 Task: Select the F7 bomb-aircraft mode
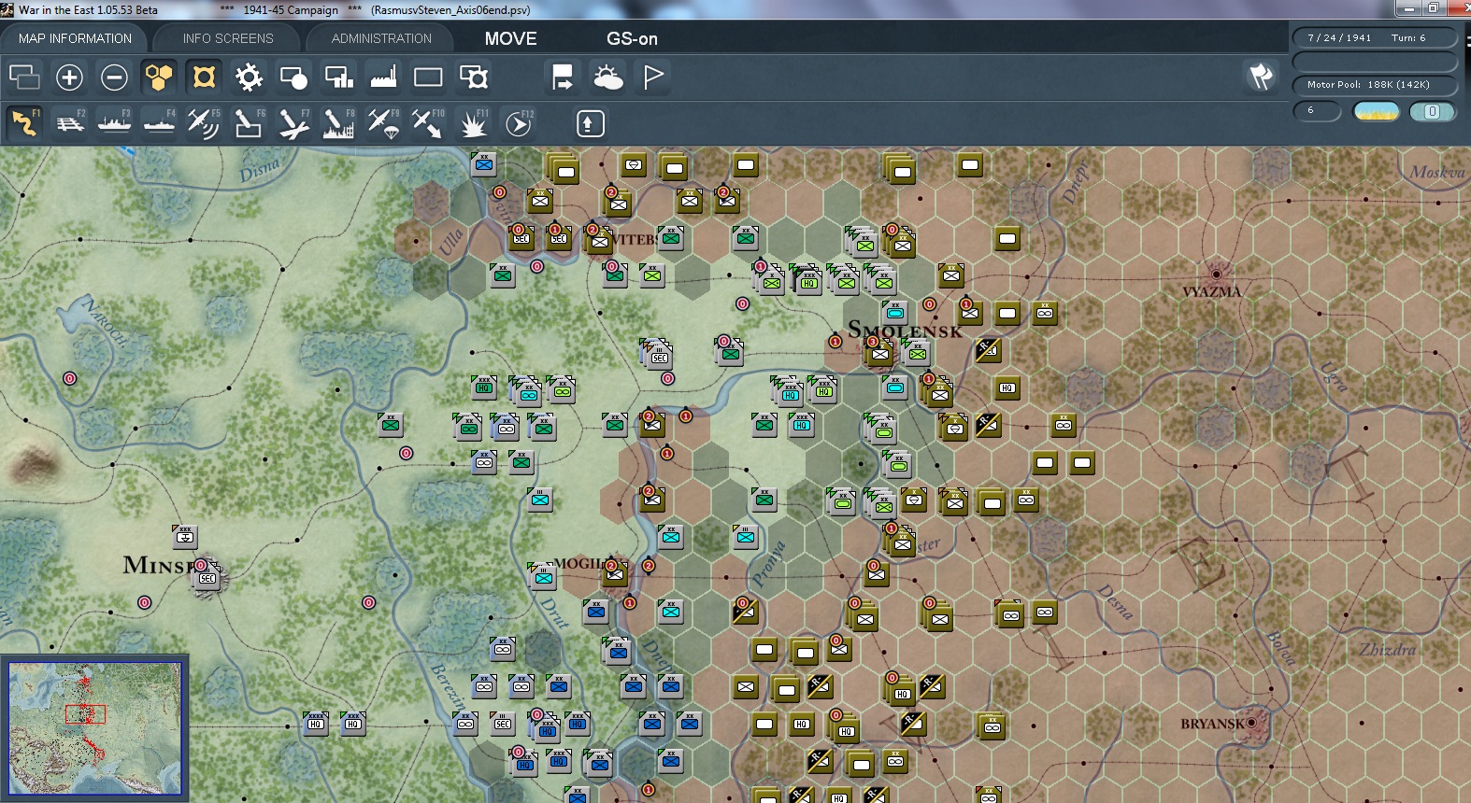(293, 122)
